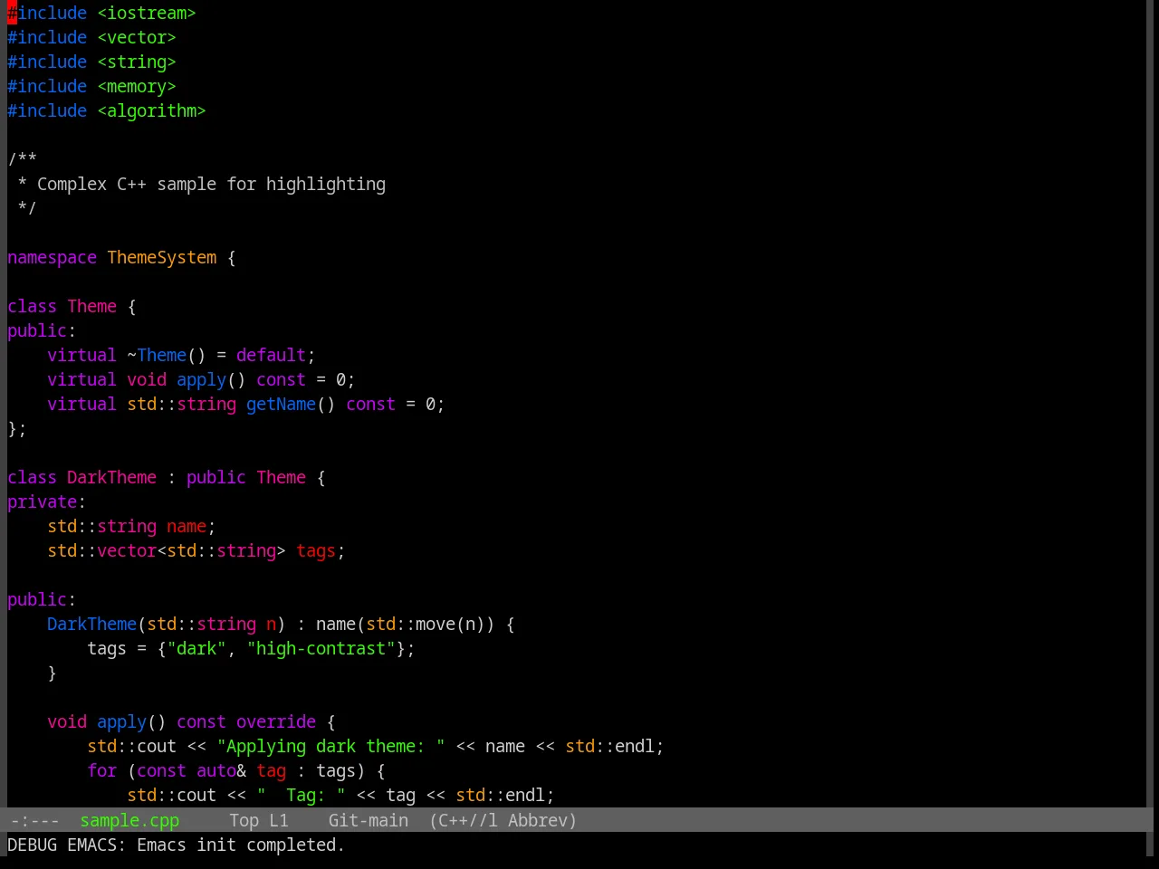The image size is (1159, 869).
Task: Click the Git-main indicator in mode line
Action: coord(368,820)
